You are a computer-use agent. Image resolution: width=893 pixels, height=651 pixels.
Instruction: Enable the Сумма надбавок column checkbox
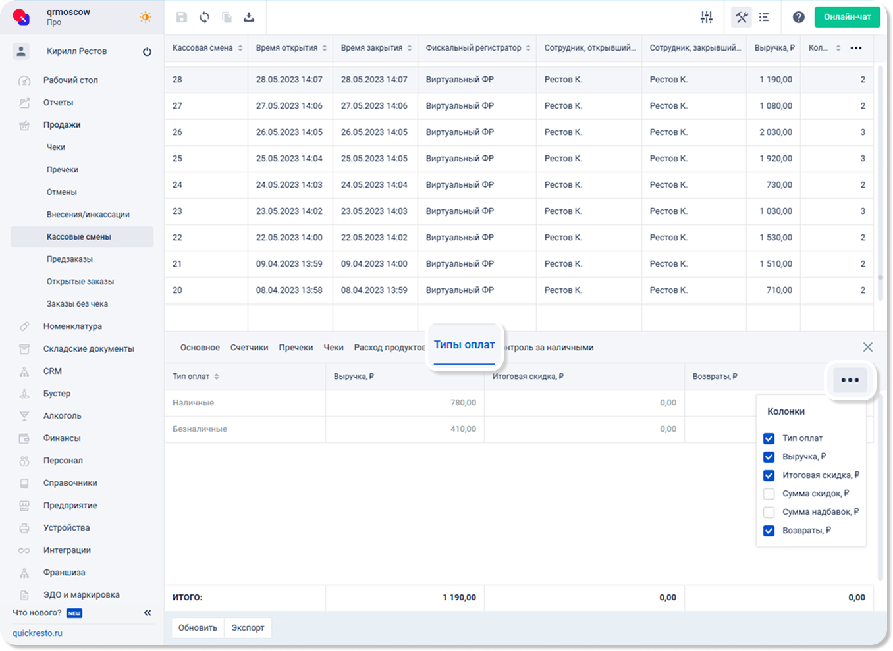coord(769,512)
